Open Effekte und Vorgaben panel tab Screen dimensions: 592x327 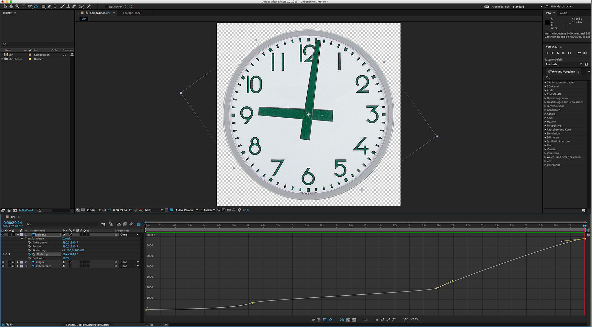(x=561, y=71)
